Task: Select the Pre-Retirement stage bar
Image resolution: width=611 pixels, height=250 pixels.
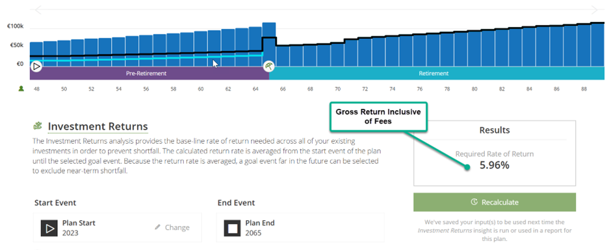Action: (x=149, y=73)
